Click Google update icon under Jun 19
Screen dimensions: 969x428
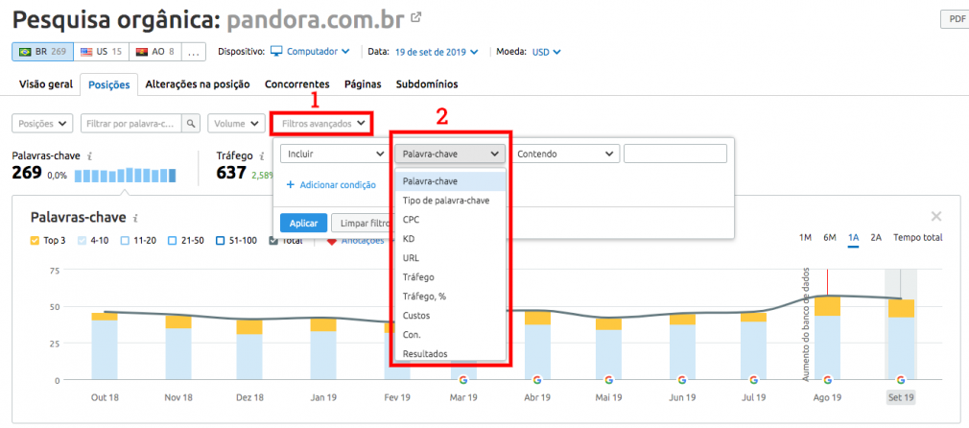[x=681, y=380]
